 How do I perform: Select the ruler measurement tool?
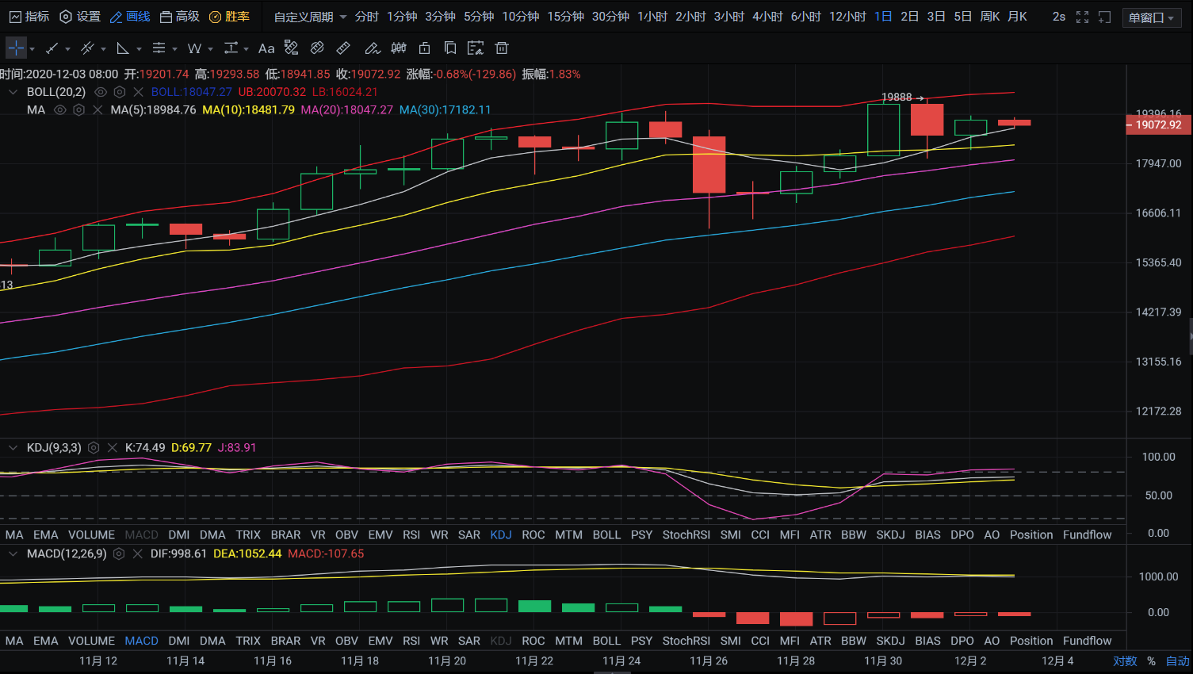tap(343, 48)
